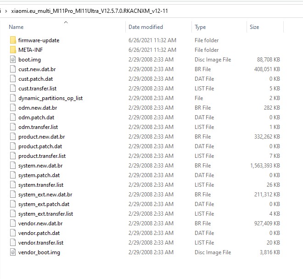
Task: Click the vendor.patch.dat file icon
Action: pyautogui.click(x=13, y=233)
